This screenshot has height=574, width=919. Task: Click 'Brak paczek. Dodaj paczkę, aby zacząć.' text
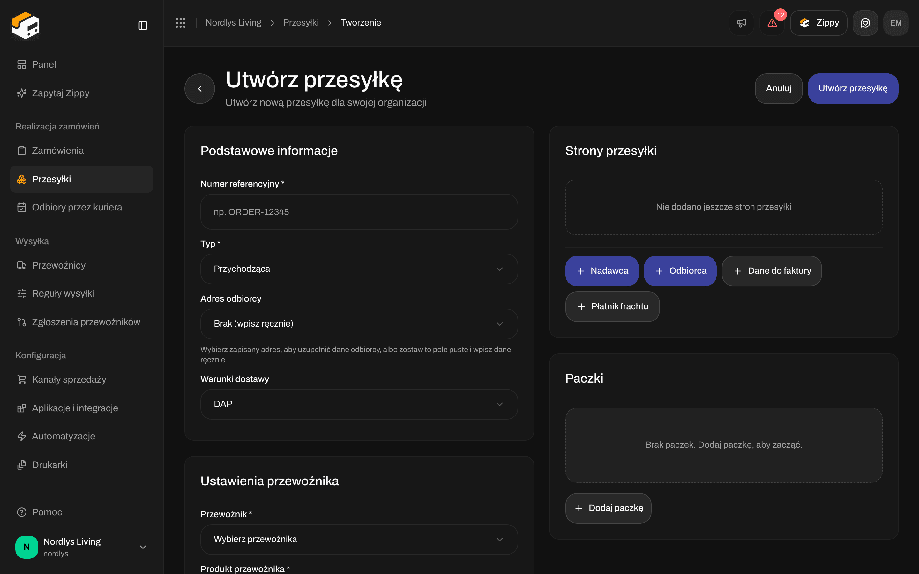[x=723, y=445]
